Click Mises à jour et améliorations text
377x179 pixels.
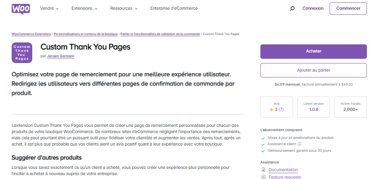(300, 138)
